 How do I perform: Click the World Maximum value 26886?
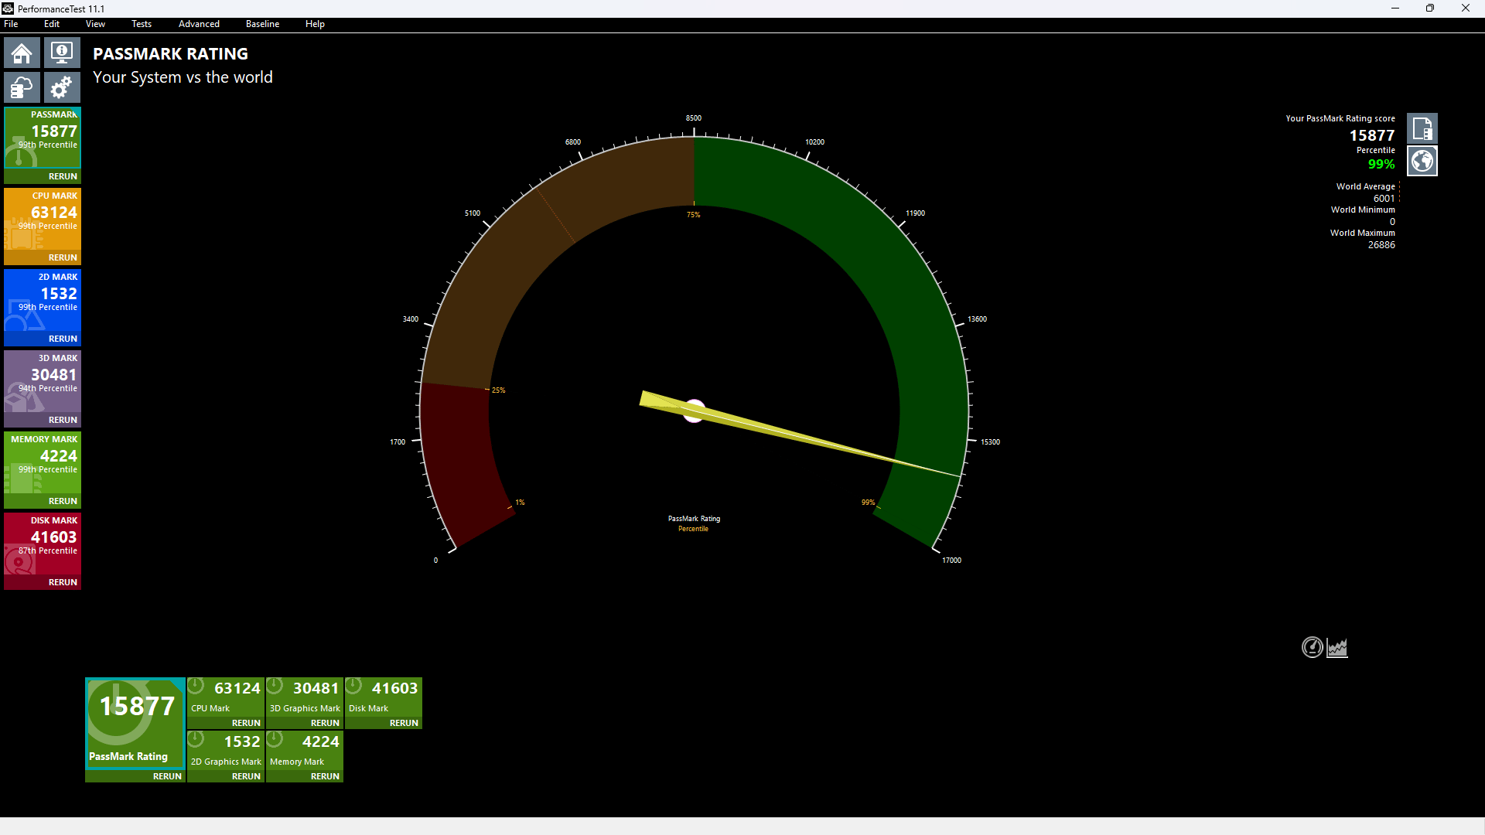1381,245
